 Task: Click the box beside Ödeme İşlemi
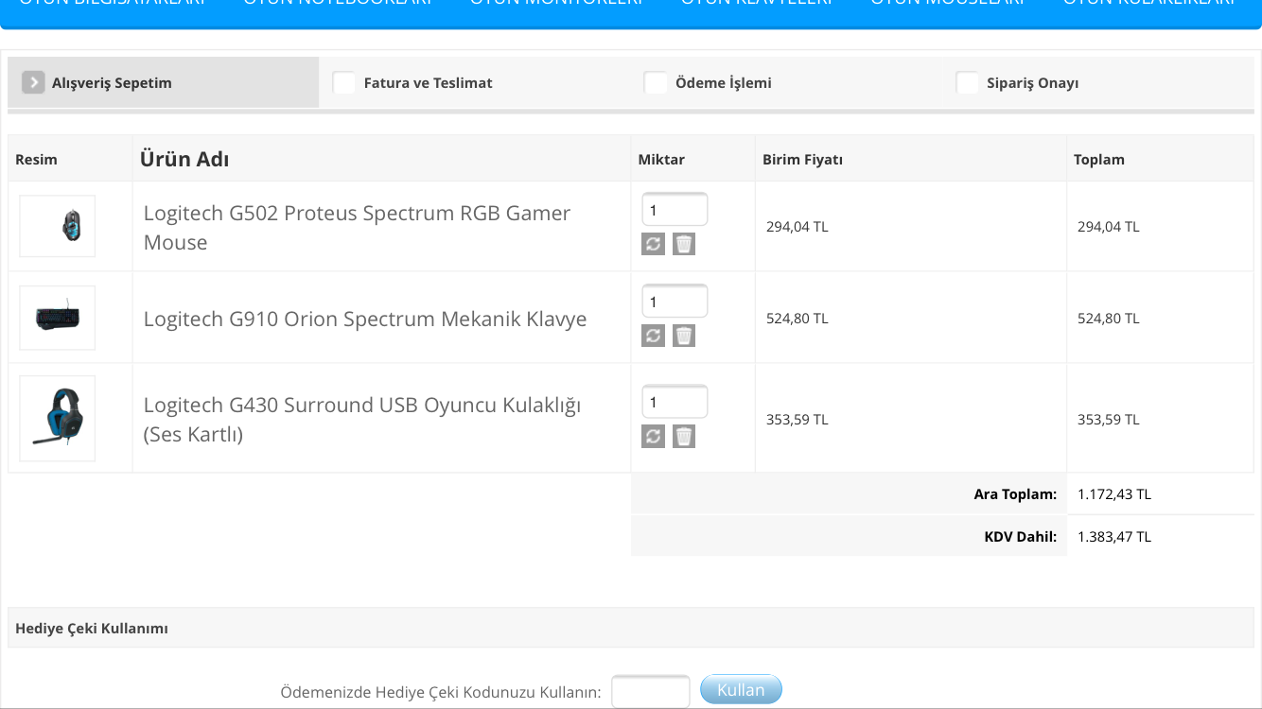(656, 82)
